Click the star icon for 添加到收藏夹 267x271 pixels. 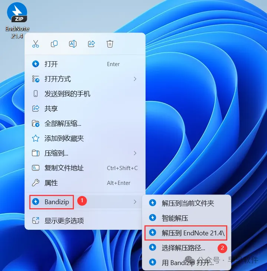coord(36,138)
